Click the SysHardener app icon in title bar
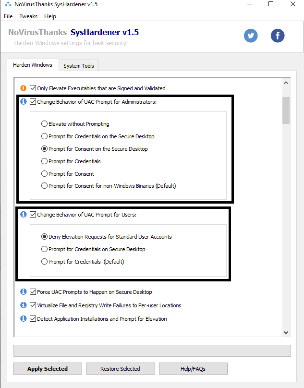This screenshot has height=388, width=304. click(x=8, y=4)
